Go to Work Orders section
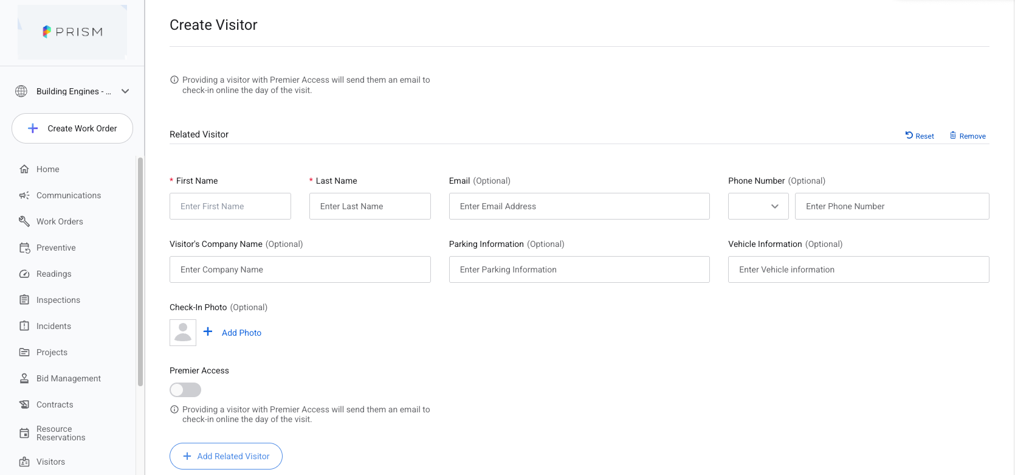This screenshot has width=1015, height=475. (60, 221)
